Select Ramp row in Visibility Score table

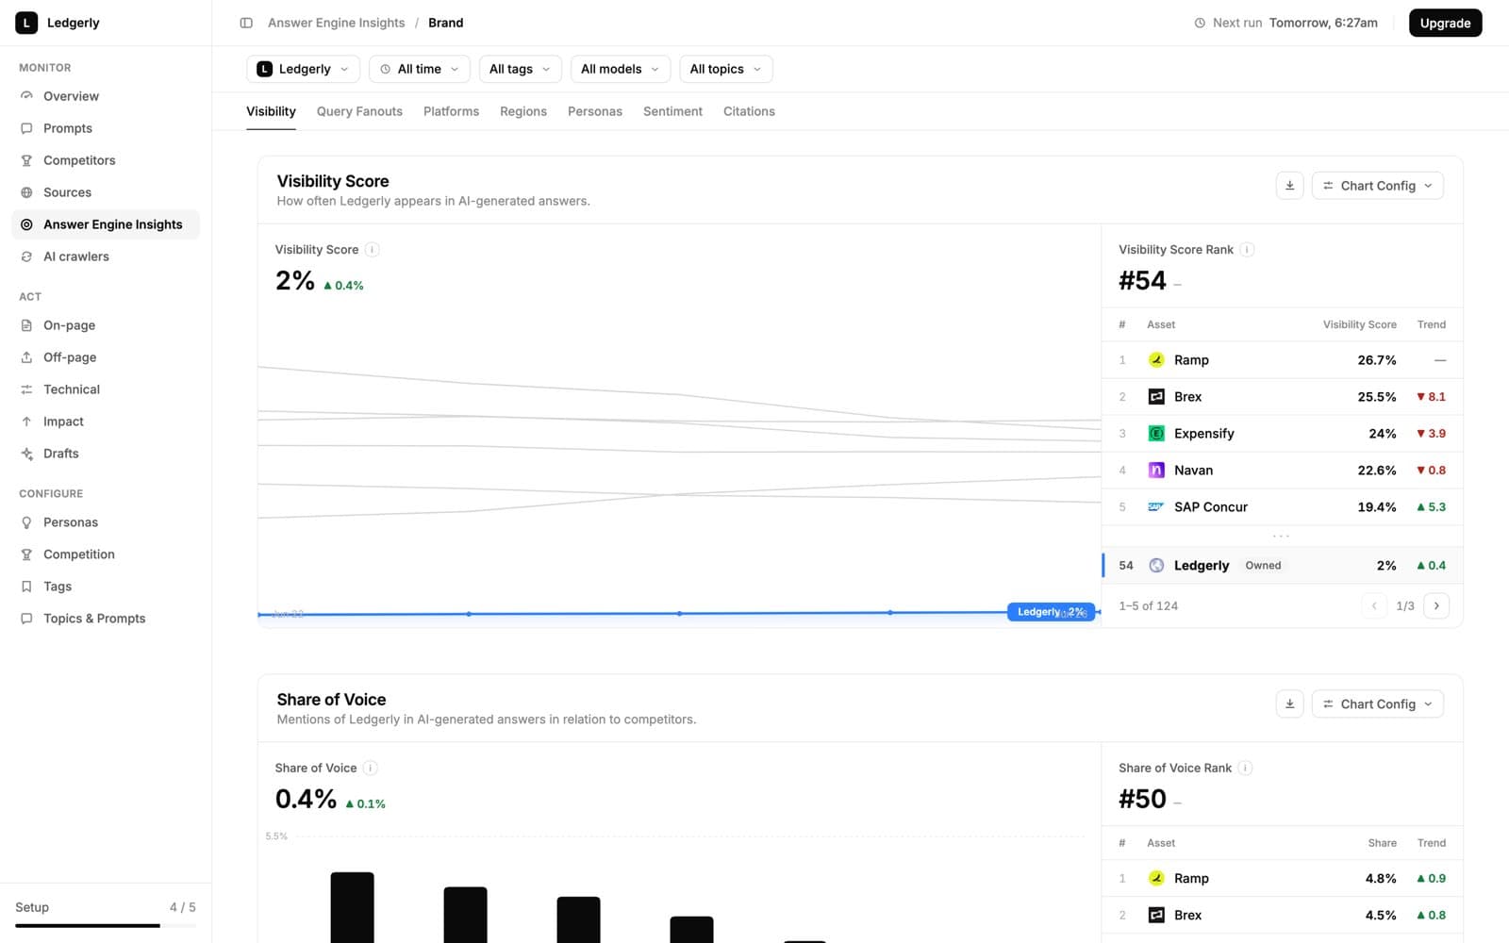coord(1282,360)
